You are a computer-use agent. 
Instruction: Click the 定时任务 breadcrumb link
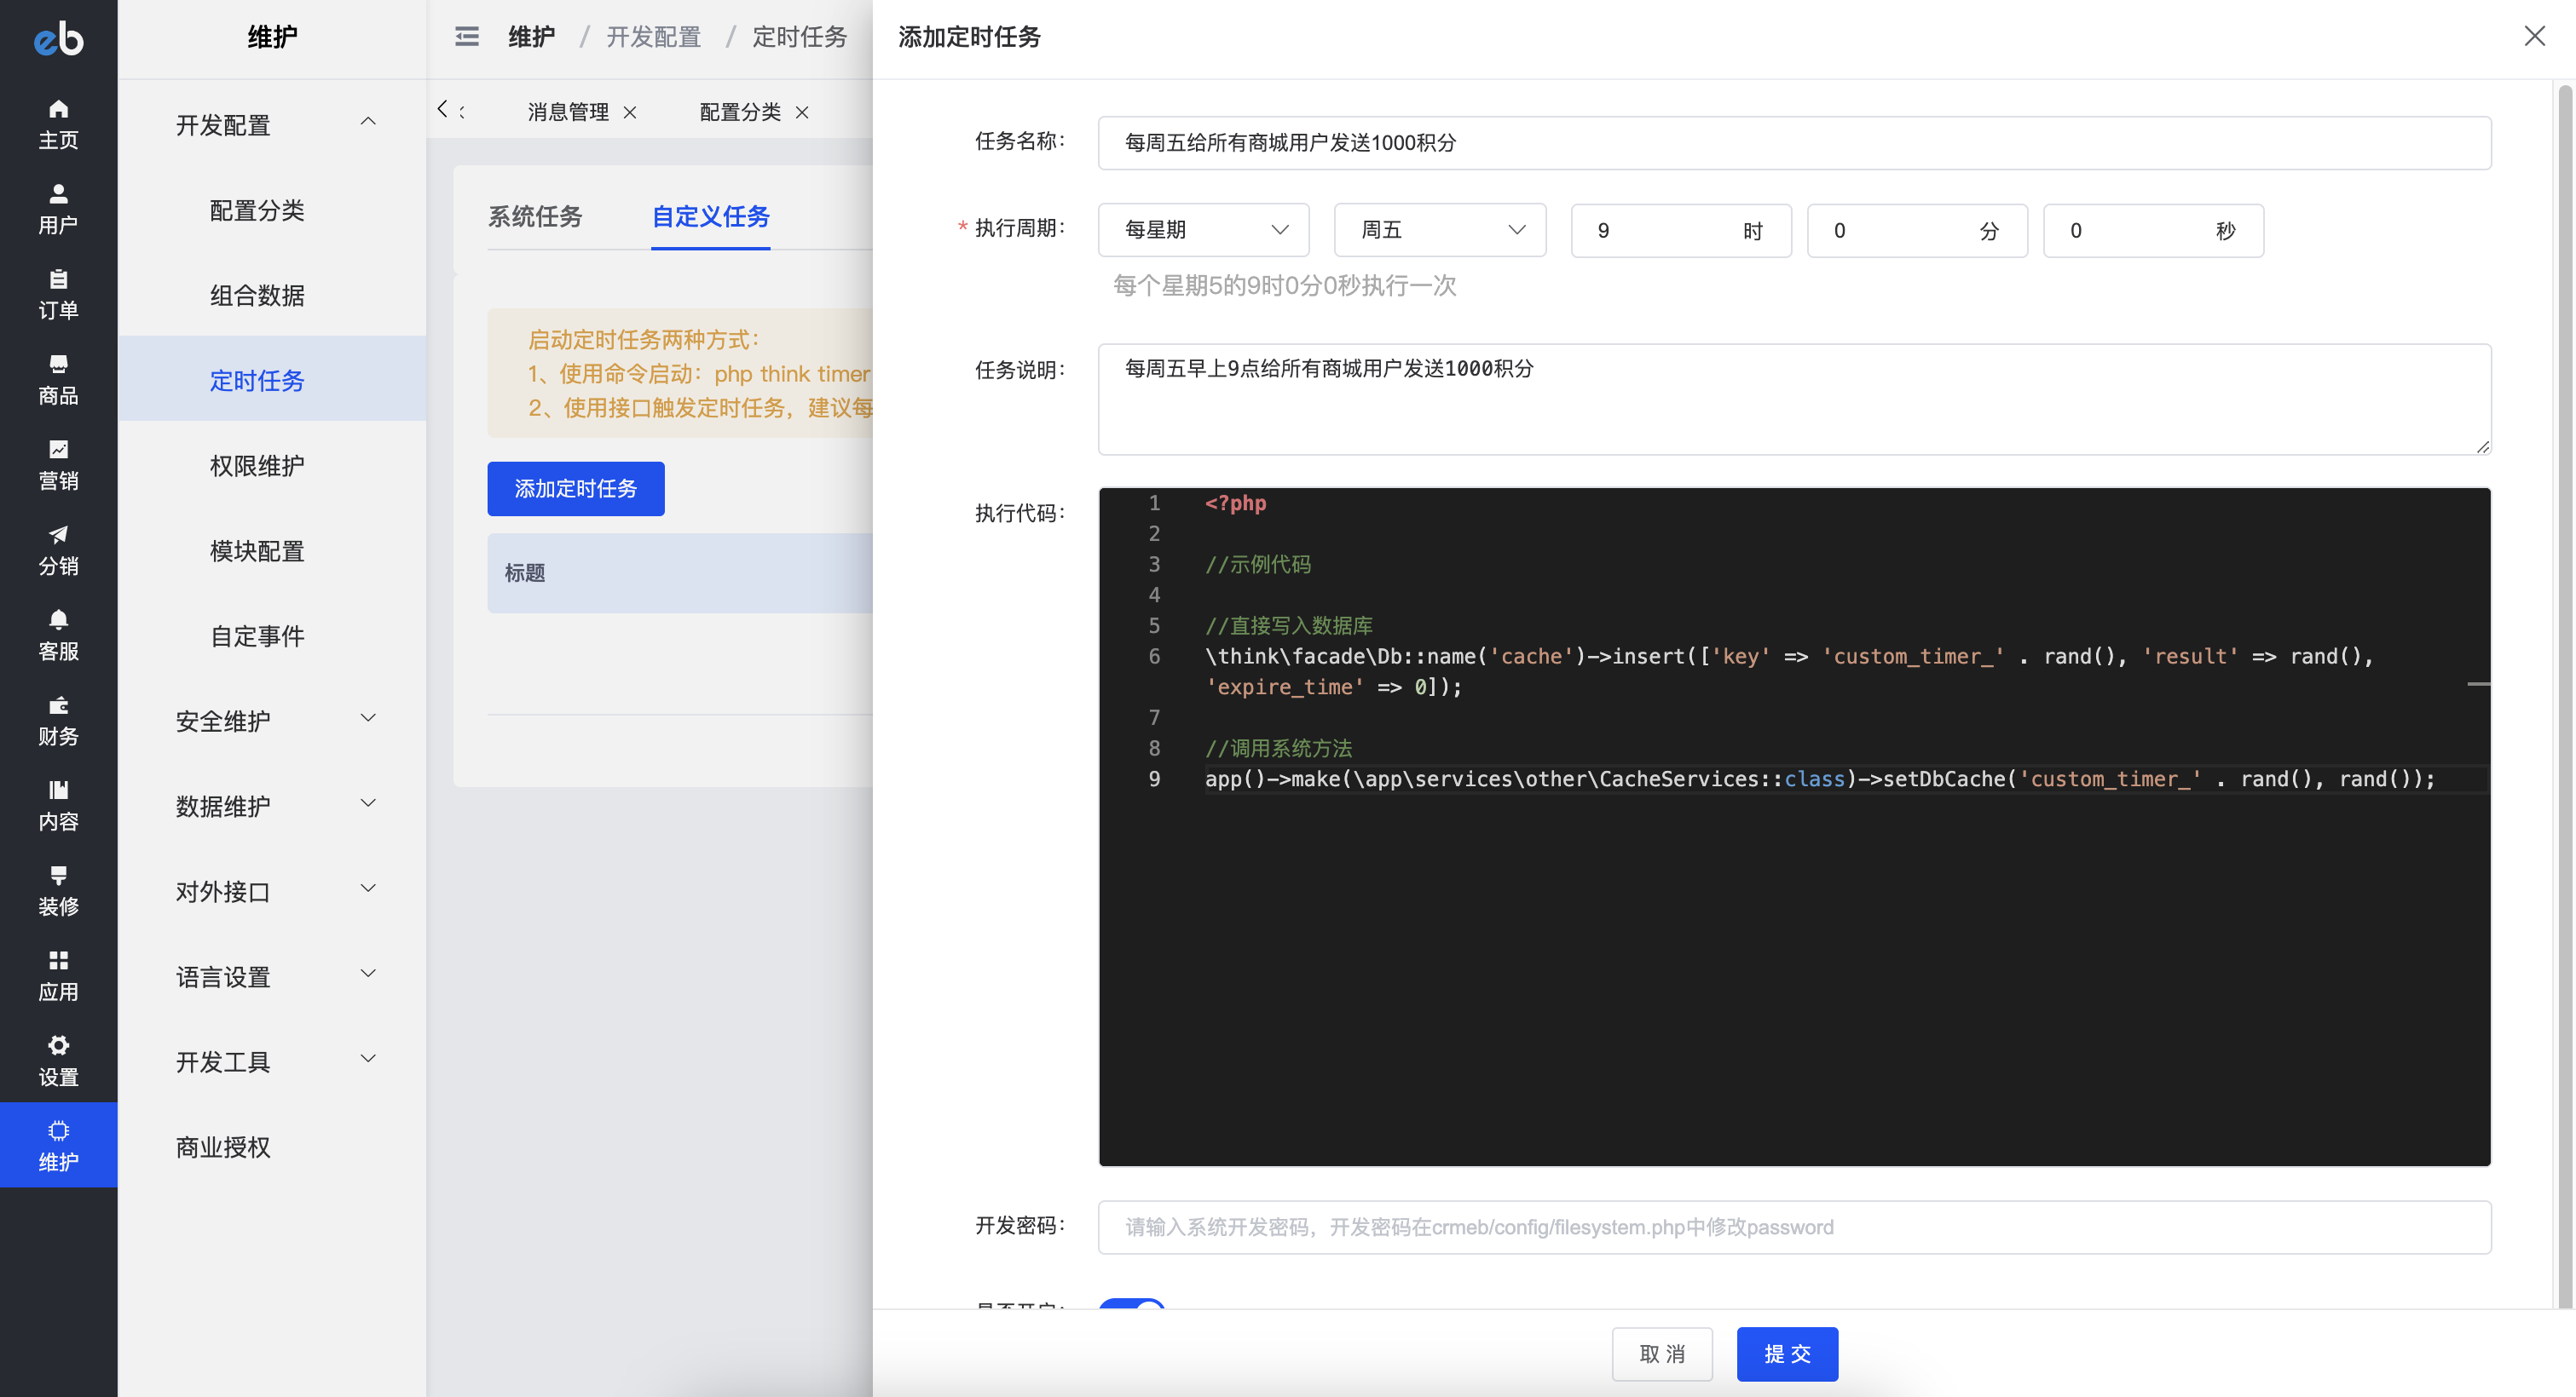[799, 37]
